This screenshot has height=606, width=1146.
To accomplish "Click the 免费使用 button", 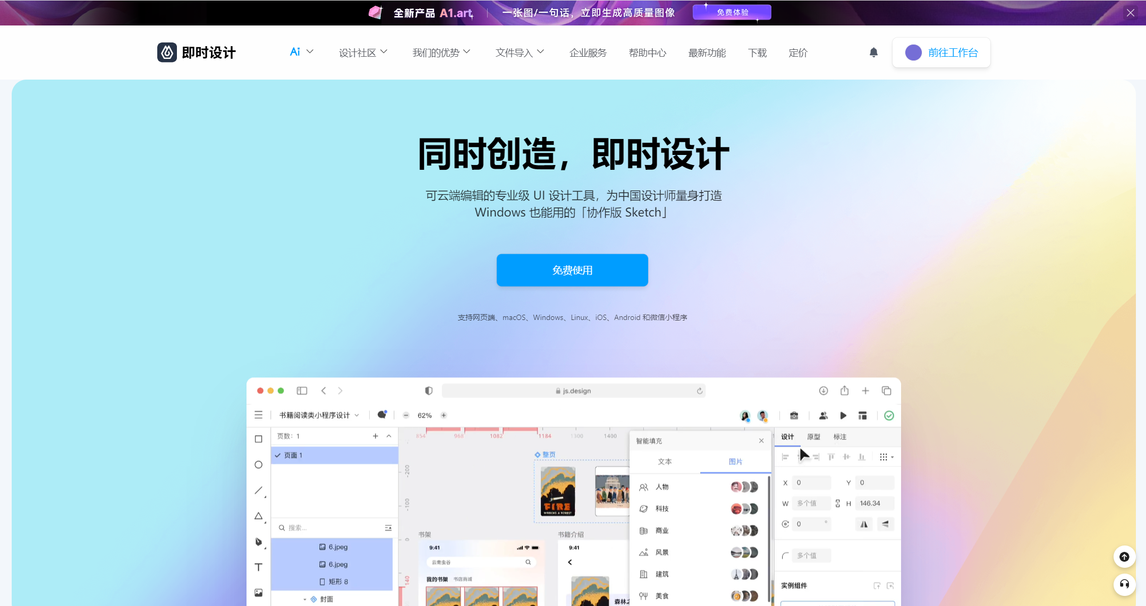I will [x=573, y=270].
